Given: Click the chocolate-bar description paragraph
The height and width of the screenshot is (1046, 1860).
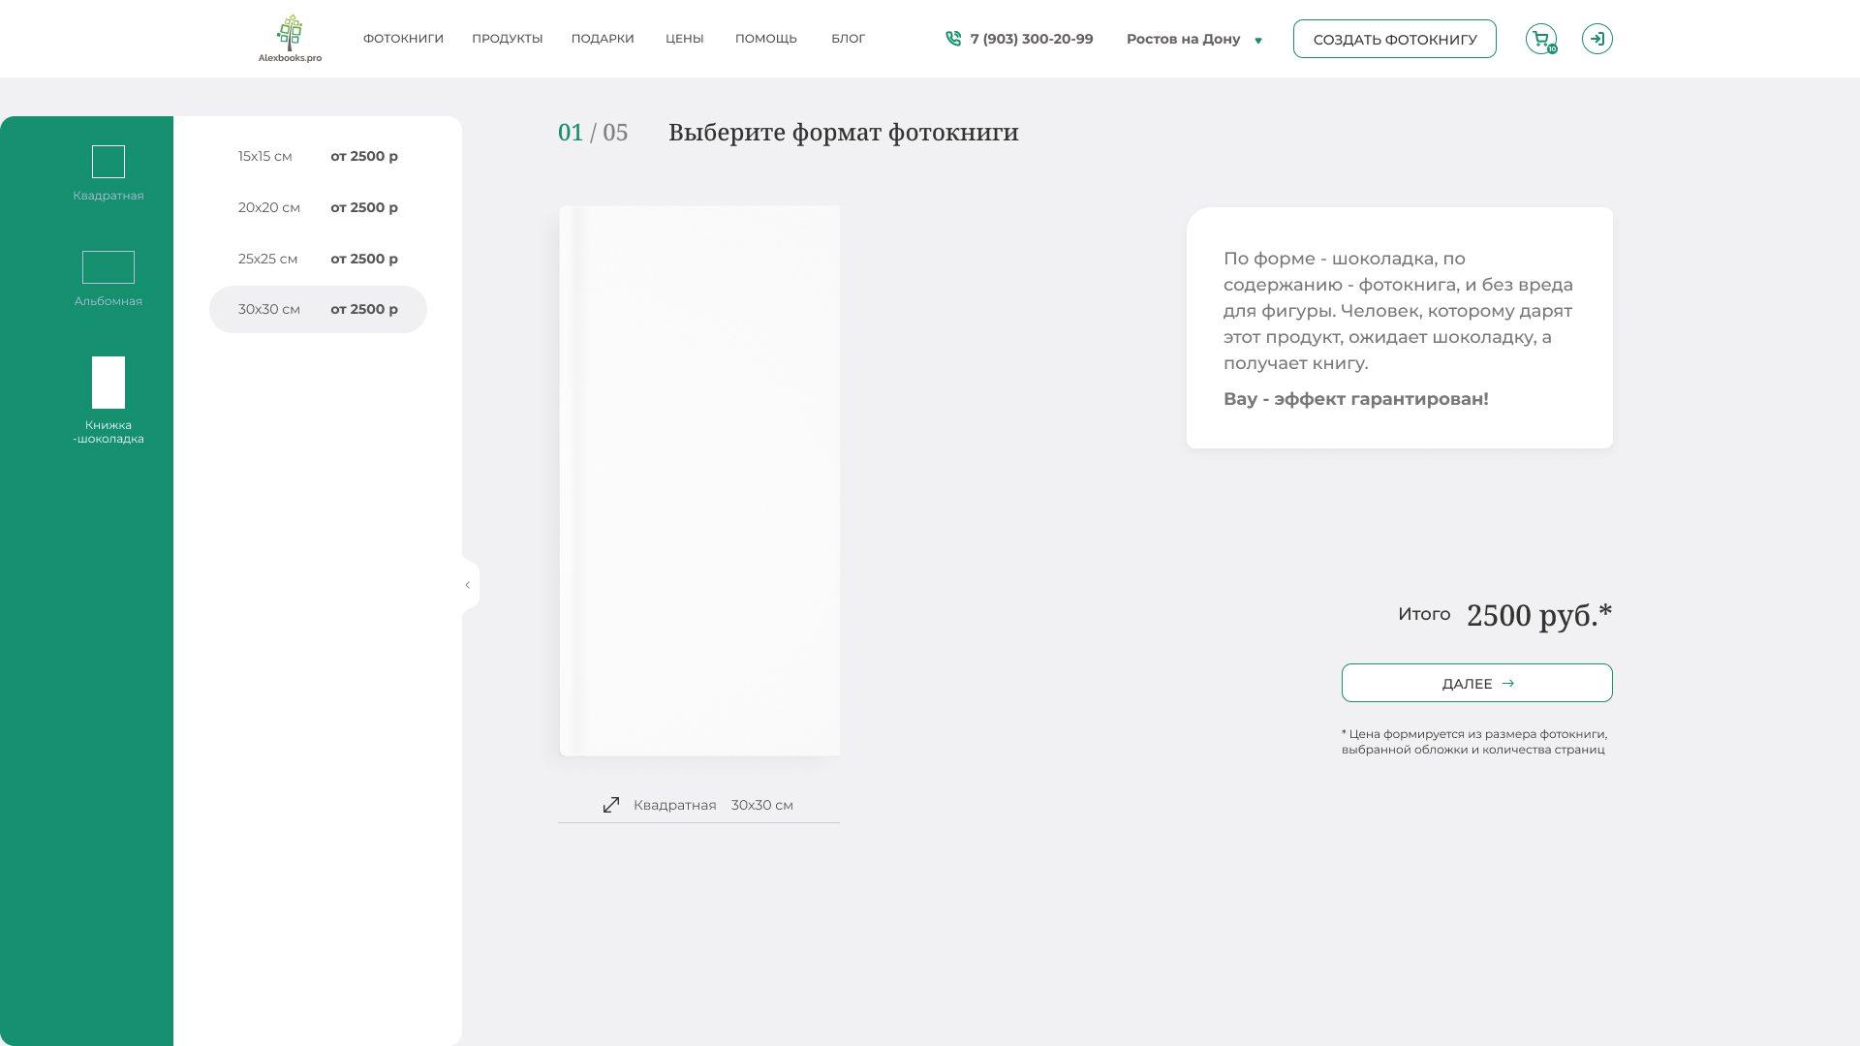Looking at the screenshot, I should [x=1398, y=311].
